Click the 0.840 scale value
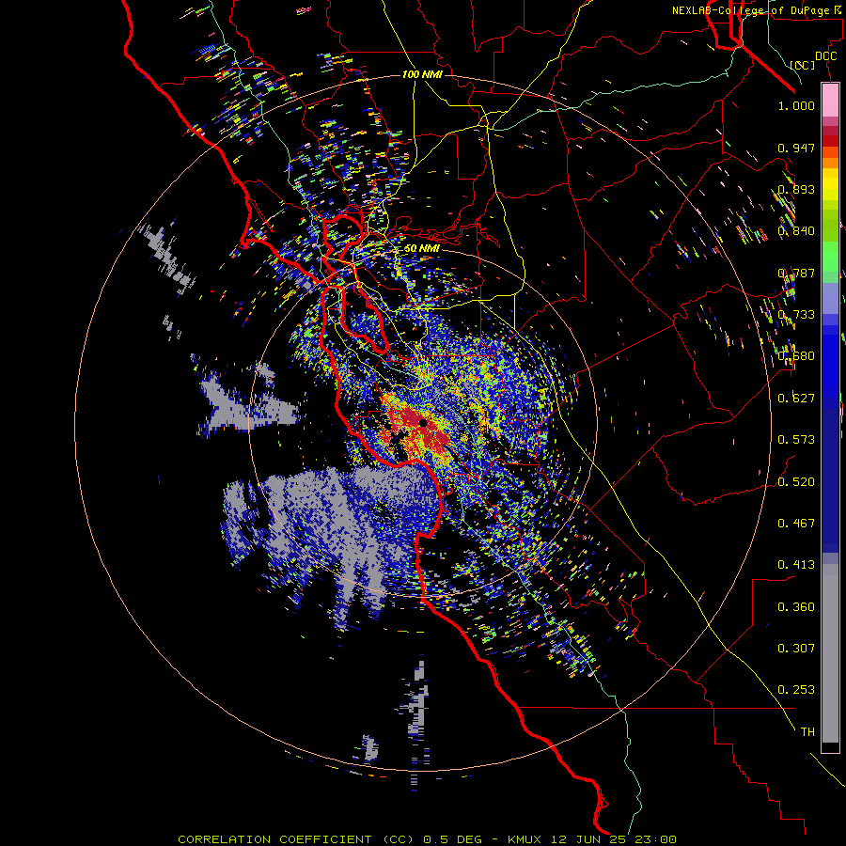The image size is (846, 846). [796, 231]
